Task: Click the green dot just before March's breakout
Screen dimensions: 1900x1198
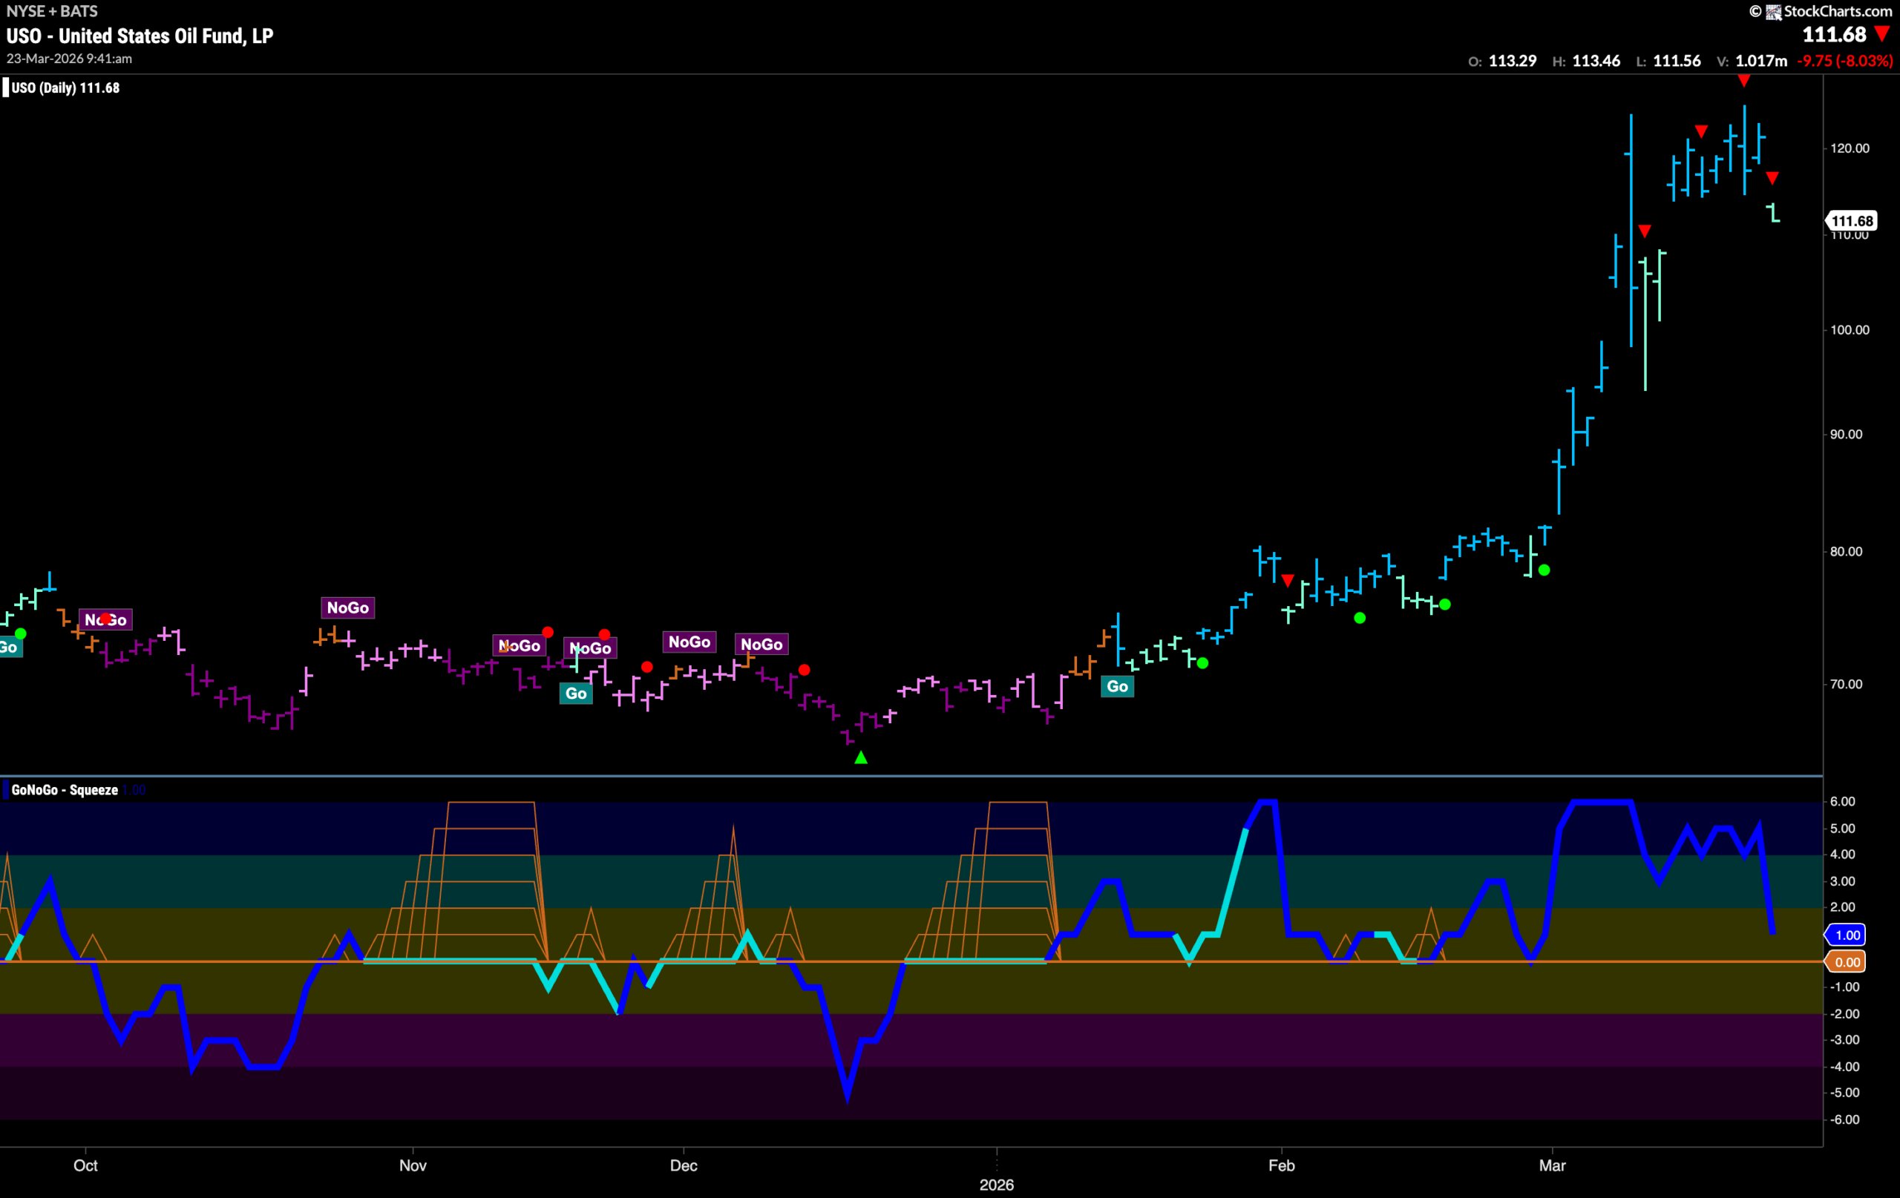Action: [x=1544, y=570]
